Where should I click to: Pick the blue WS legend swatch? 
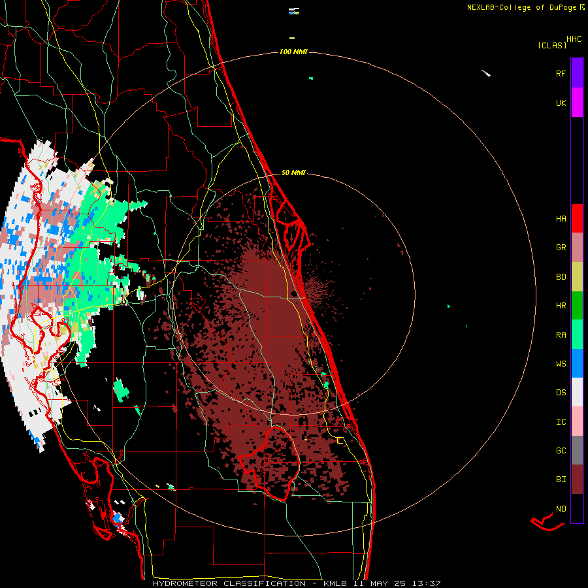point(577,363)
